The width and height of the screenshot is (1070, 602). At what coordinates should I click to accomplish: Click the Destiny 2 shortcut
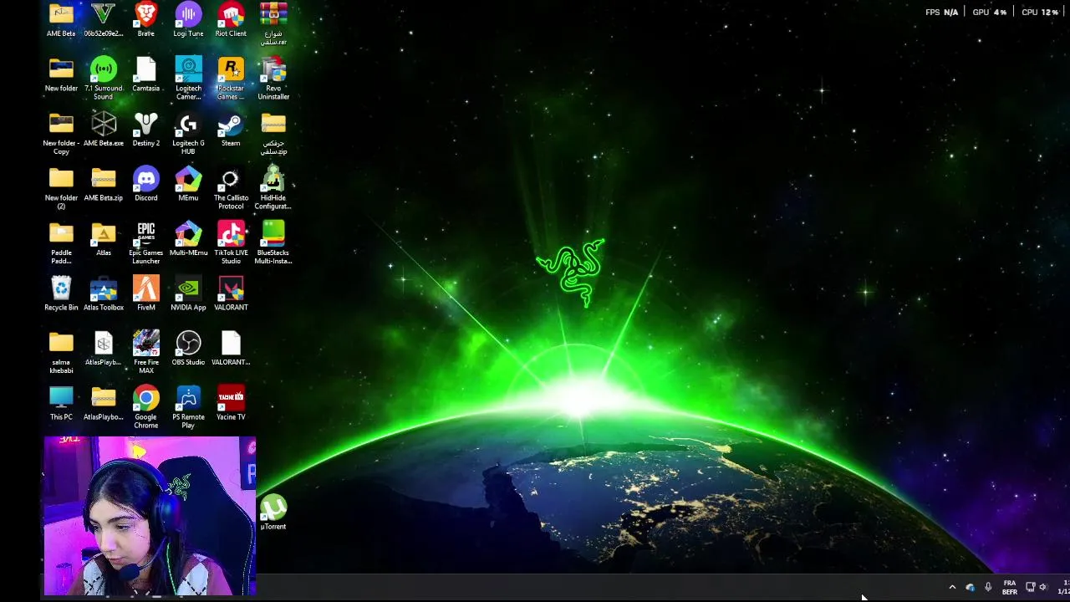point(145,130)
